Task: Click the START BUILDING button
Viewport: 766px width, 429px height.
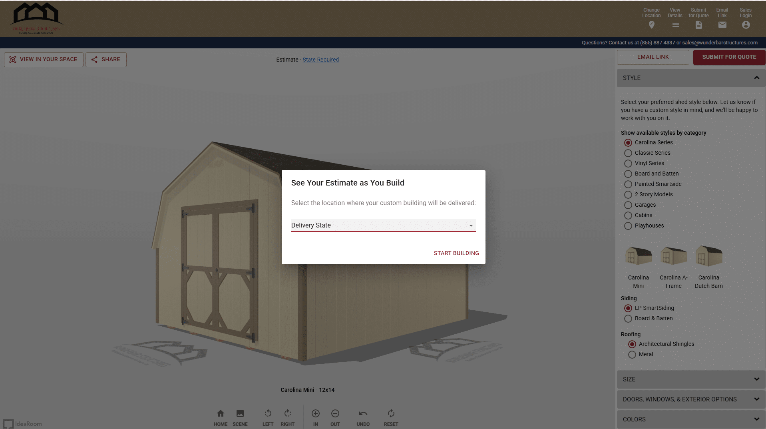Action: (456, 253)
